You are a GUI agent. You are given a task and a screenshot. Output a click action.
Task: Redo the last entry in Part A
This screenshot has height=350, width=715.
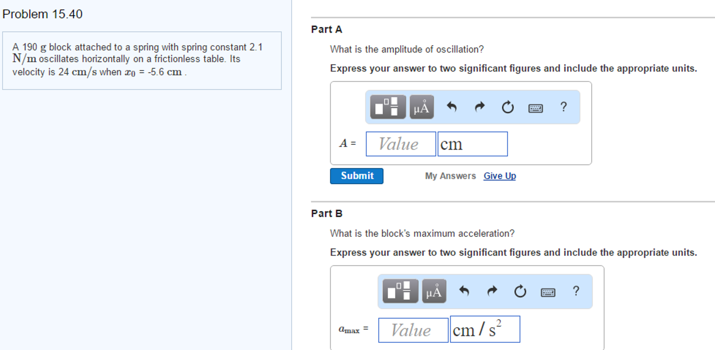[x=479, y=107]
